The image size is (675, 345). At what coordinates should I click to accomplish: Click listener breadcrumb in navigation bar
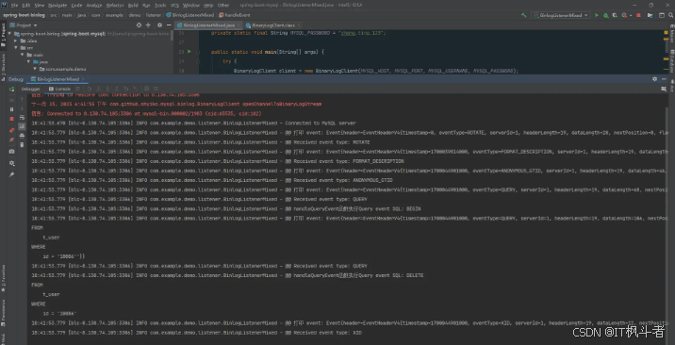(153, 15)
